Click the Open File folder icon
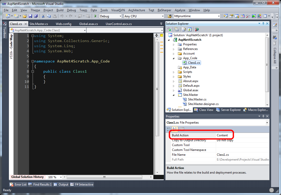Viewport: 281px width, 195px height. (x=25, y=16)
